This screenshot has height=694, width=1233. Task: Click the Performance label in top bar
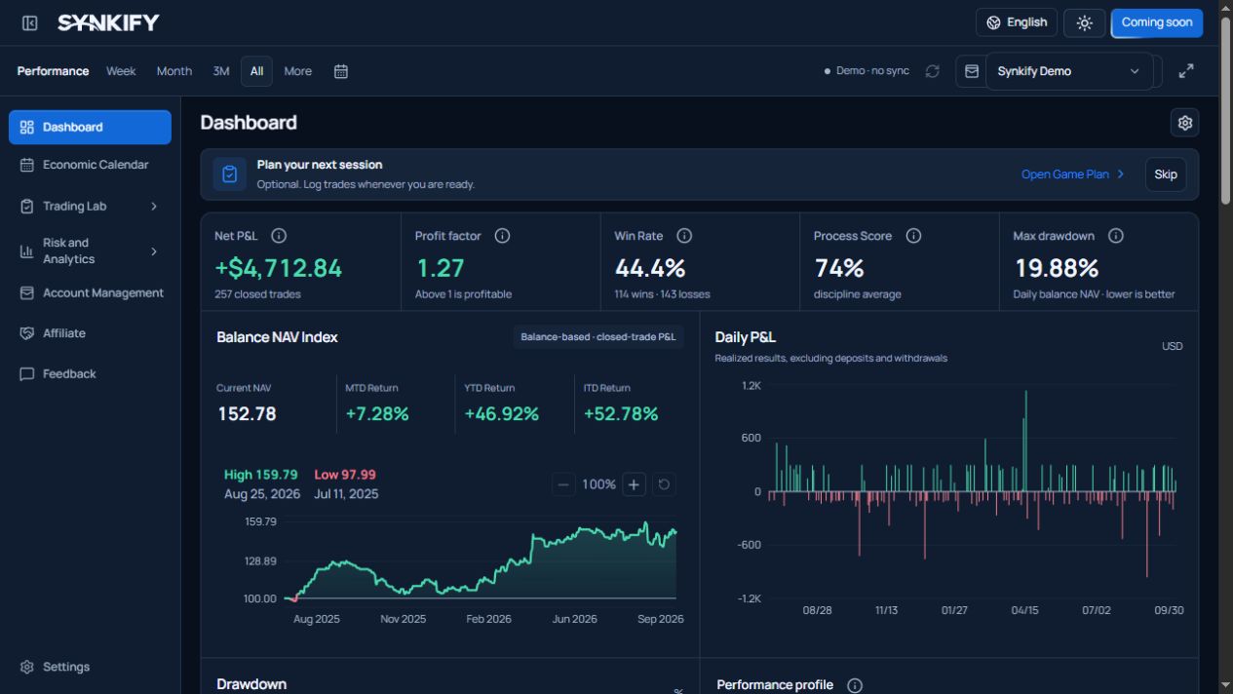[53, 71]
